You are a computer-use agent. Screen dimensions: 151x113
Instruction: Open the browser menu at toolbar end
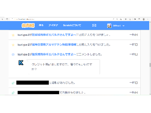point(148,19)
